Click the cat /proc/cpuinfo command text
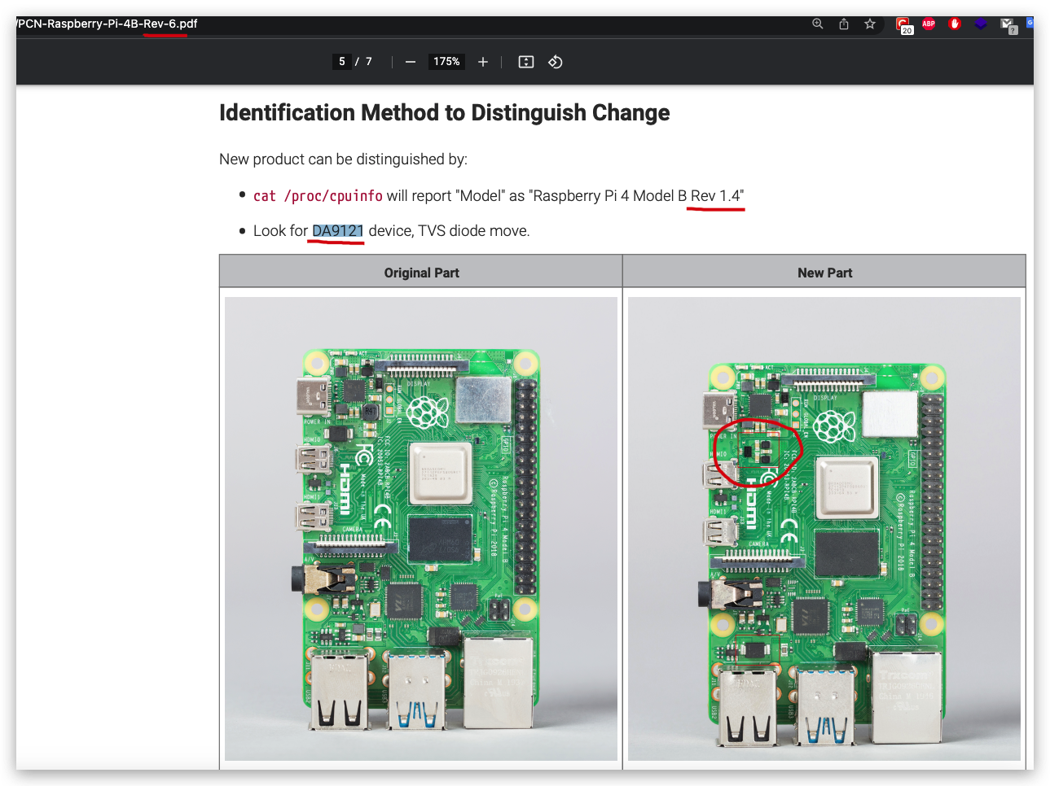The height and width of the screenshot is (786, 1050). click(318, 196)
